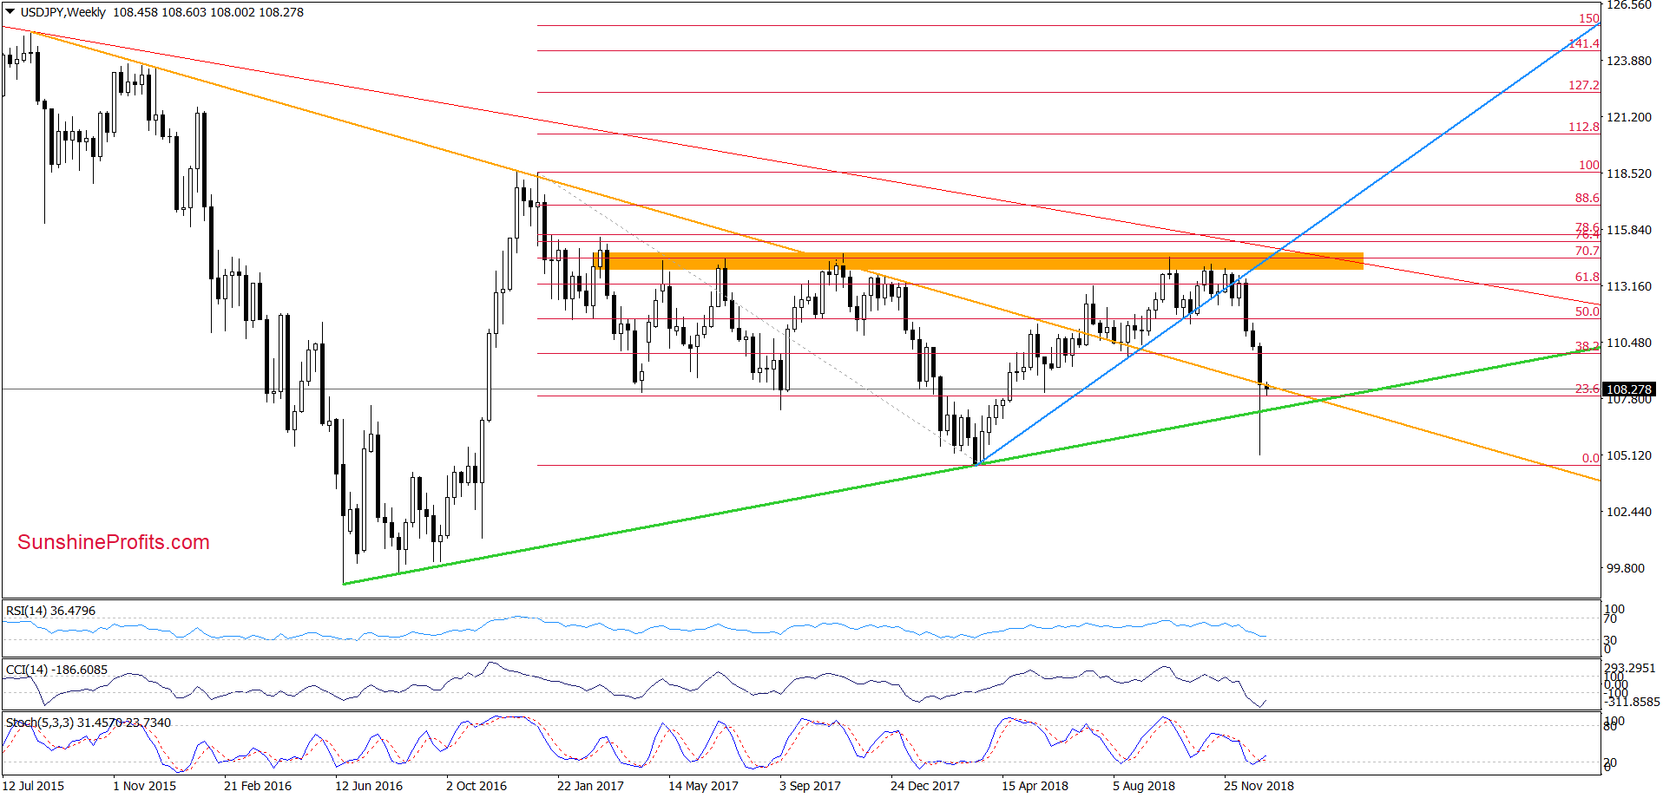
Task: Select the Fibonacci 100 level label
Action: (1588, 165)
